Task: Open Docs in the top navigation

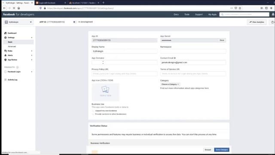Action: (x=176, y=14)
